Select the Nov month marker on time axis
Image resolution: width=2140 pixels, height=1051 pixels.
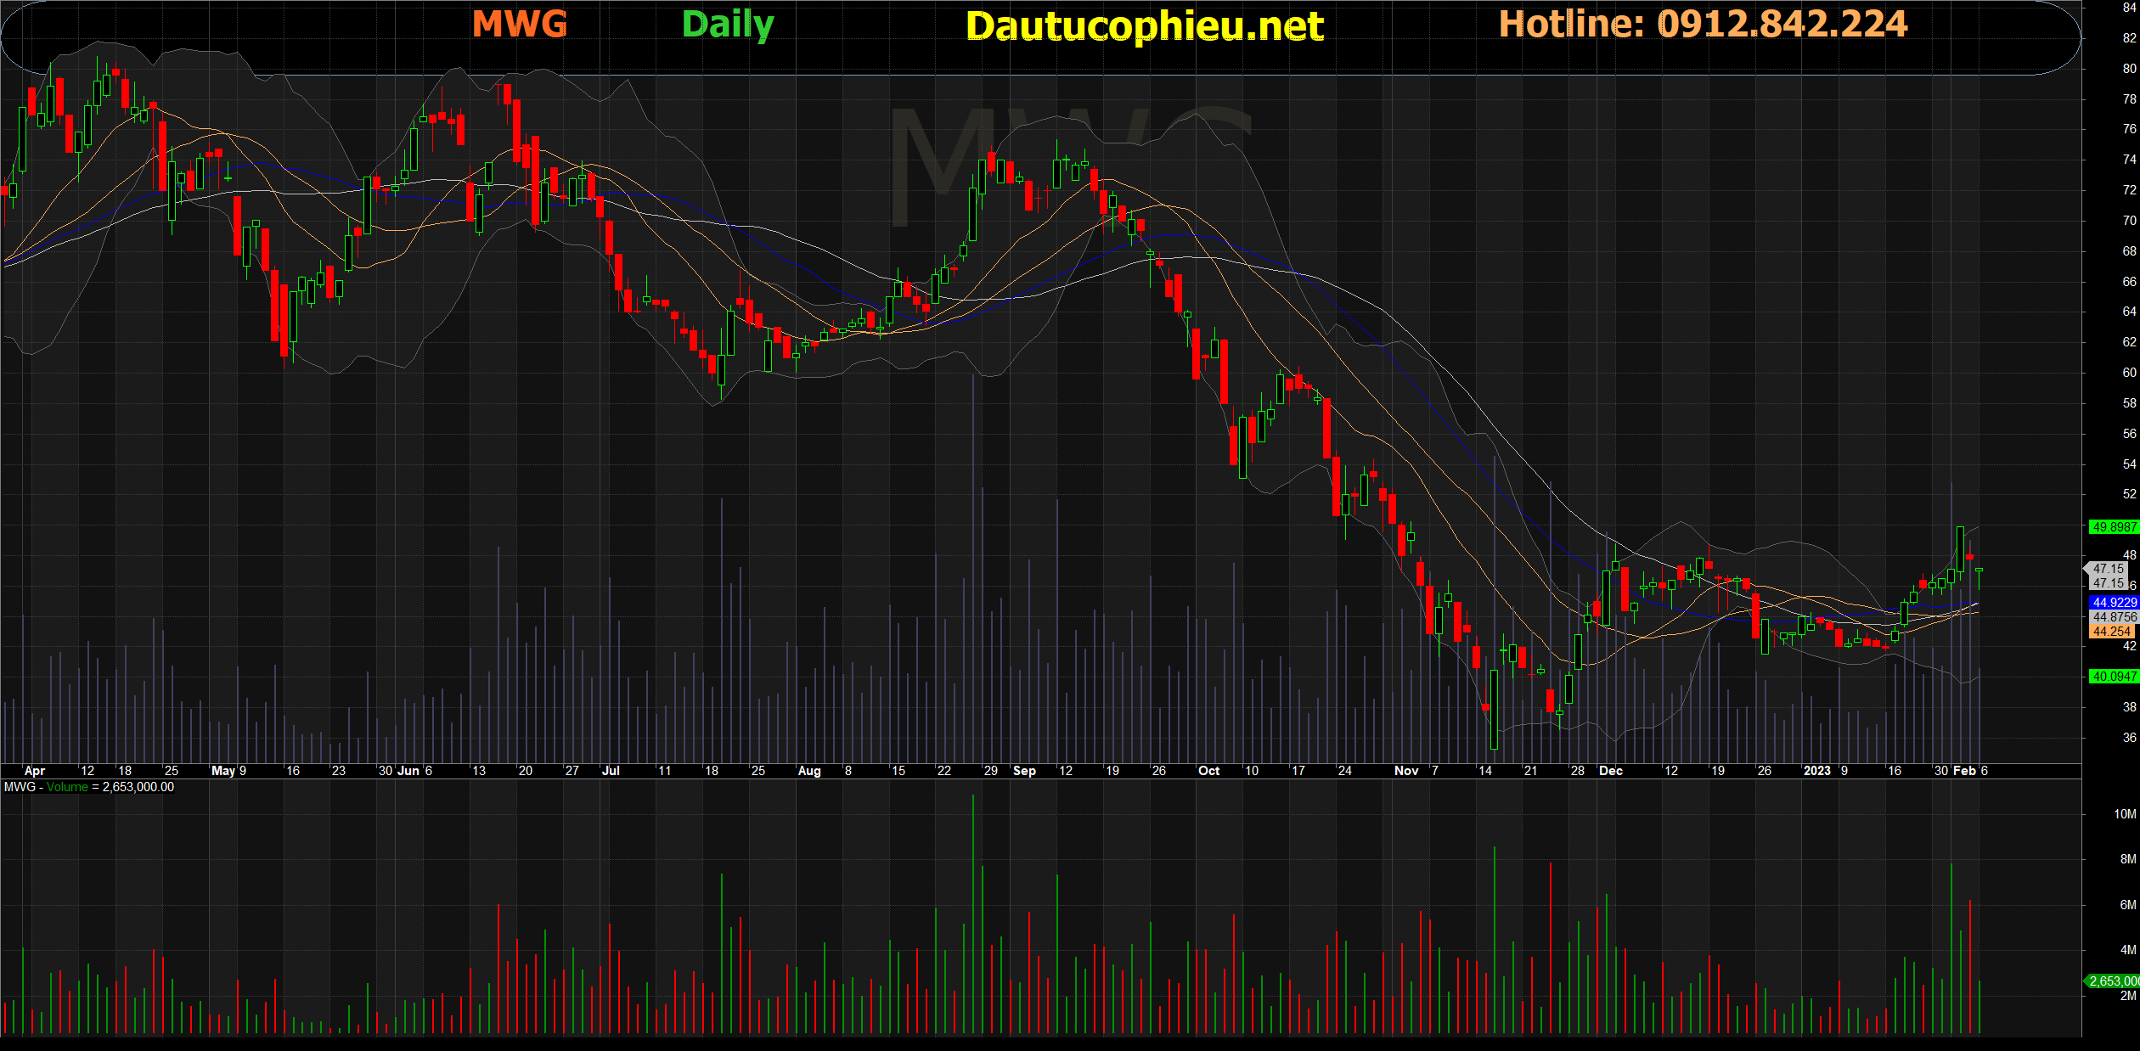coord(1406,771)
